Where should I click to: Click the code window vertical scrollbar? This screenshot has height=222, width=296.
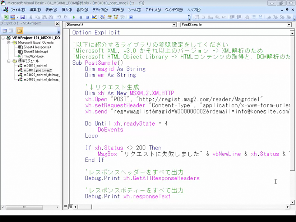pyautogui.click(x=293, y=111)
